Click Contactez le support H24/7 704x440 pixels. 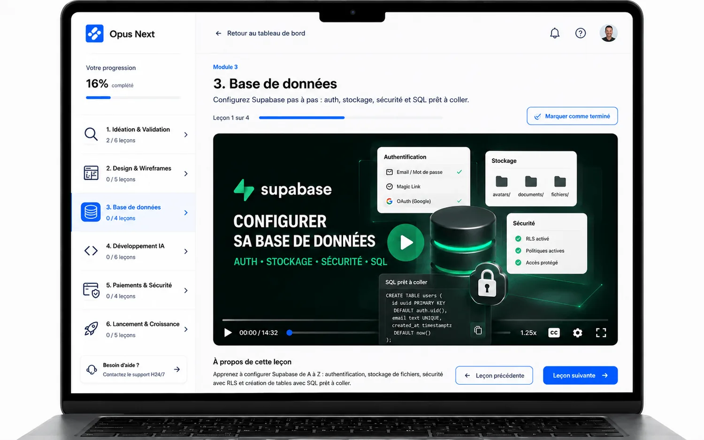(134, 374)
